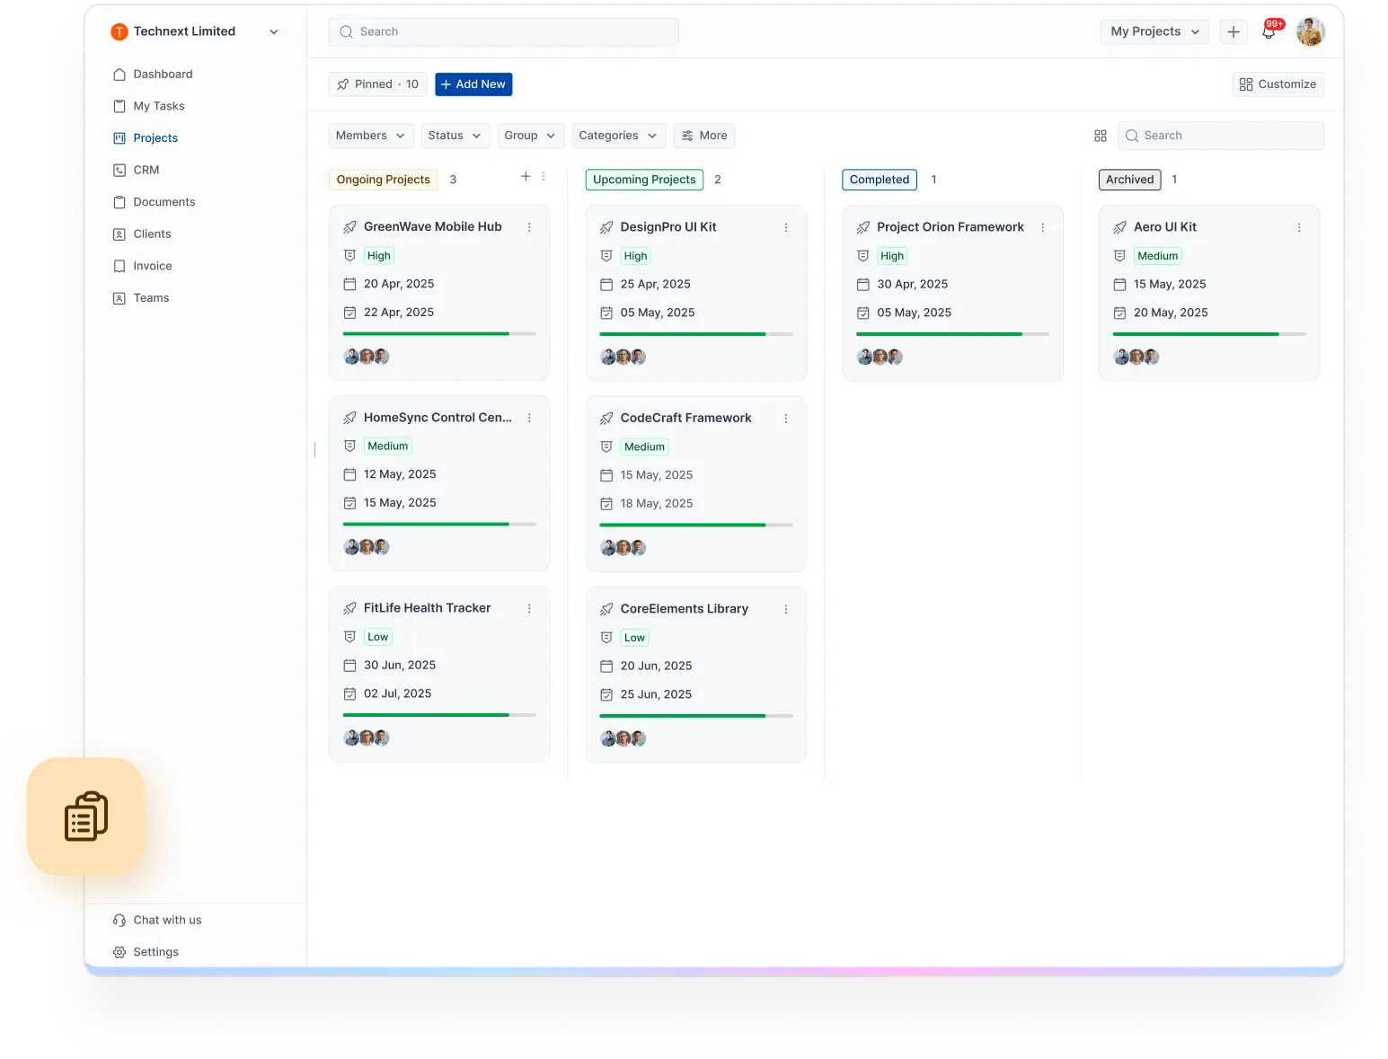
Task: Open the Status filter dropdown
Action: point(455,136)
